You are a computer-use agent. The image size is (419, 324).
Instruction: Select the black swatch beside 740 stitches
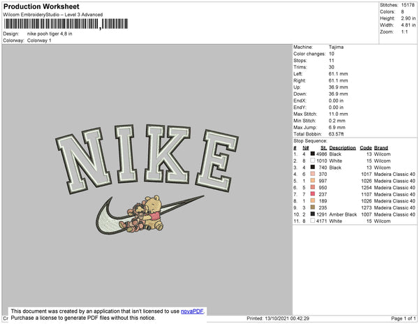click(312, 167)
